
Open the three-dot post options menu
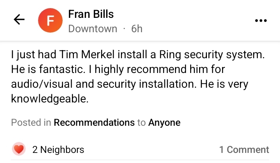261,21
